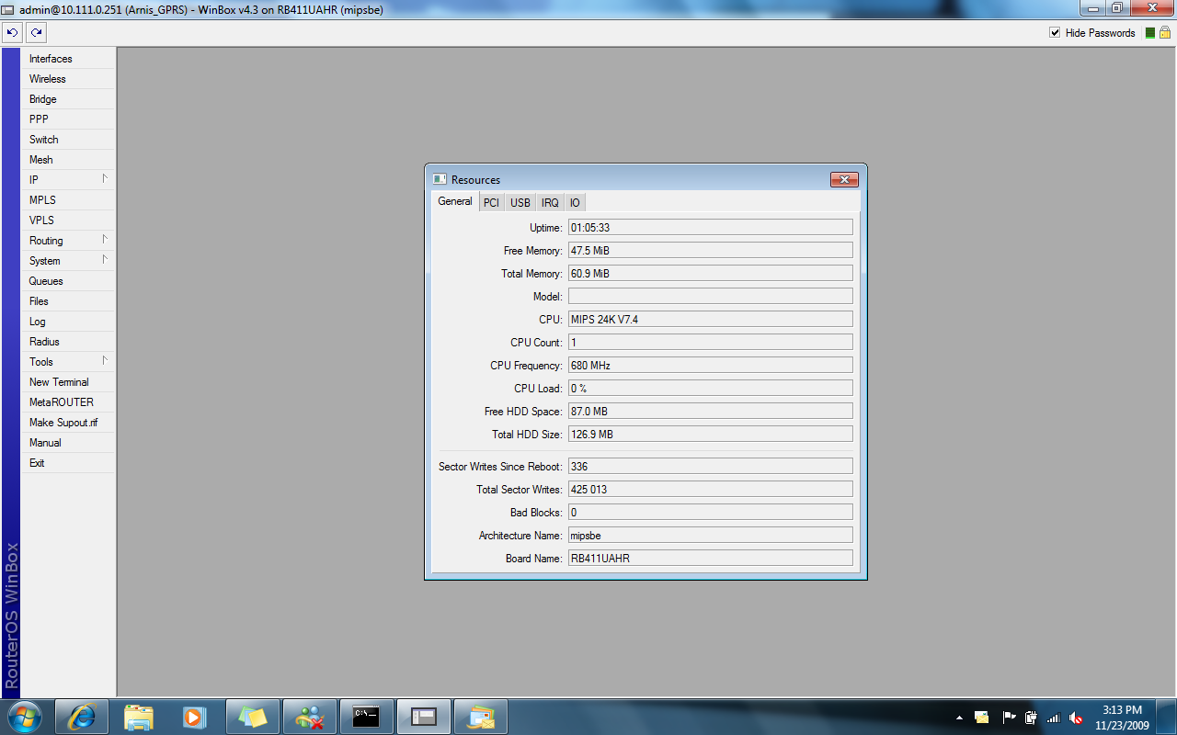
Task: Expand the IP submenu
Action: 68,180
